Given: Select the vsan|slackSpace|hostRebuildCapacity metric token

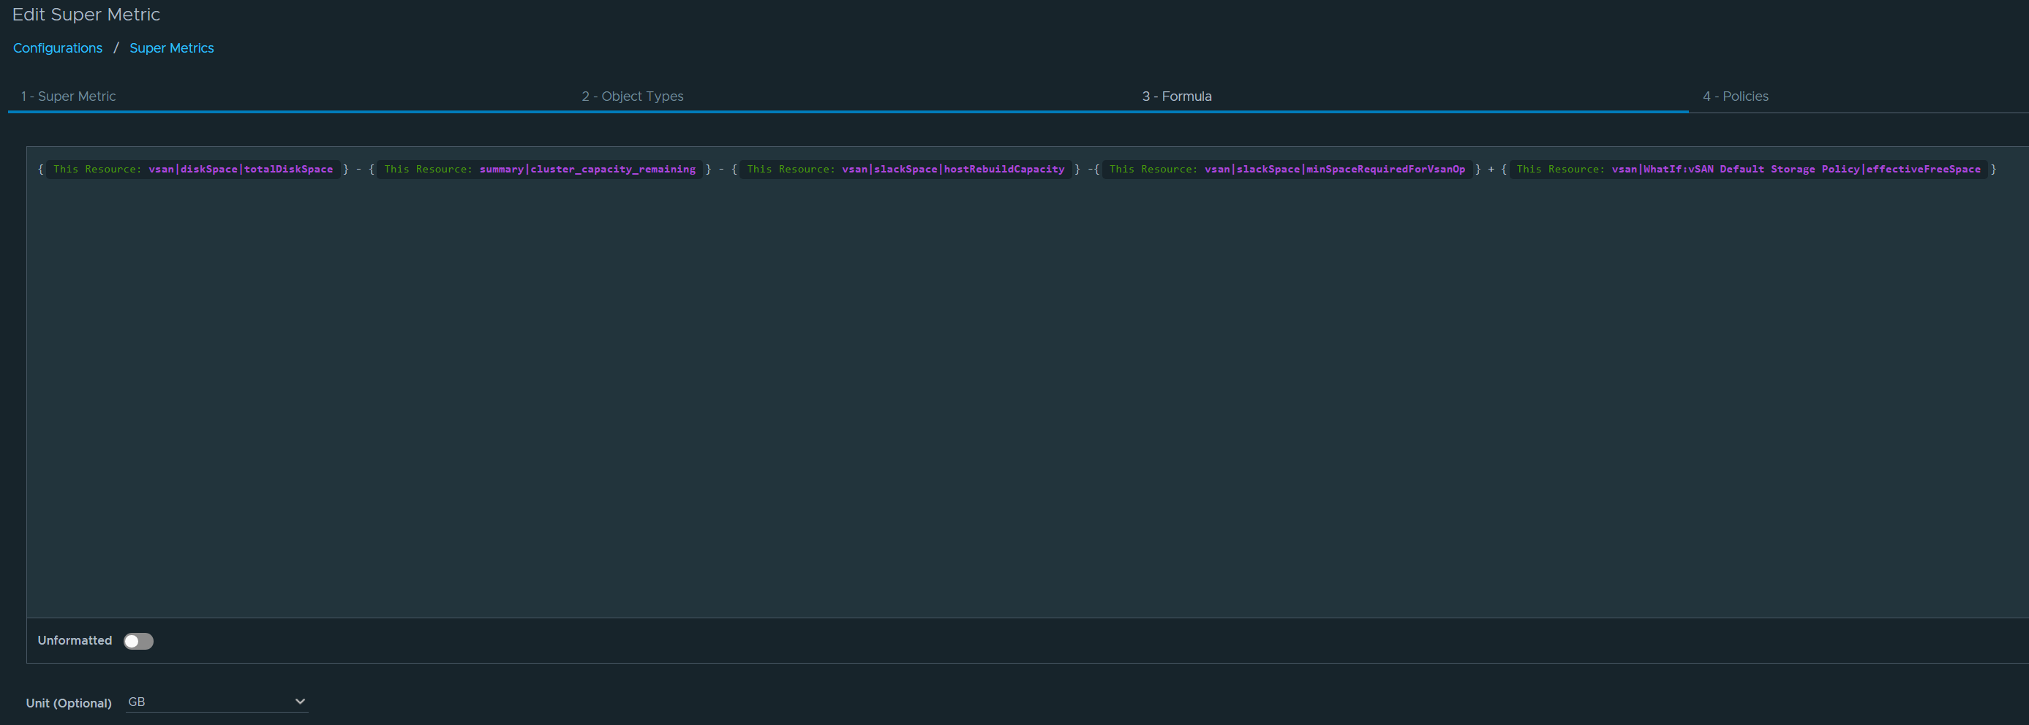Looking at the screenshot, I should coord(952,170).
